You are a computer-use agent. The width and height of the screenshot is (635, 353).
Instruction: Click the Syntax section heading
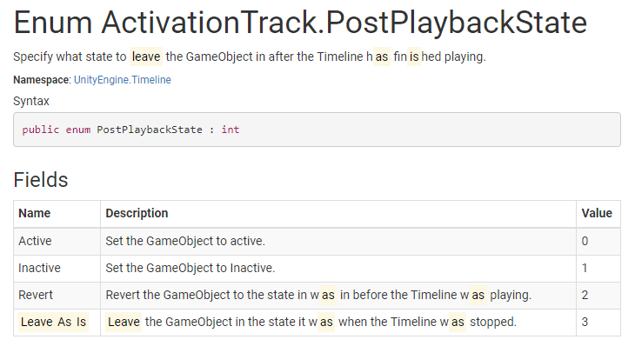tap(31, 101)
